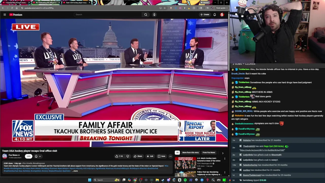Open Windows Start menu
This screenshot has height=183, width=325.
(90, 180)
